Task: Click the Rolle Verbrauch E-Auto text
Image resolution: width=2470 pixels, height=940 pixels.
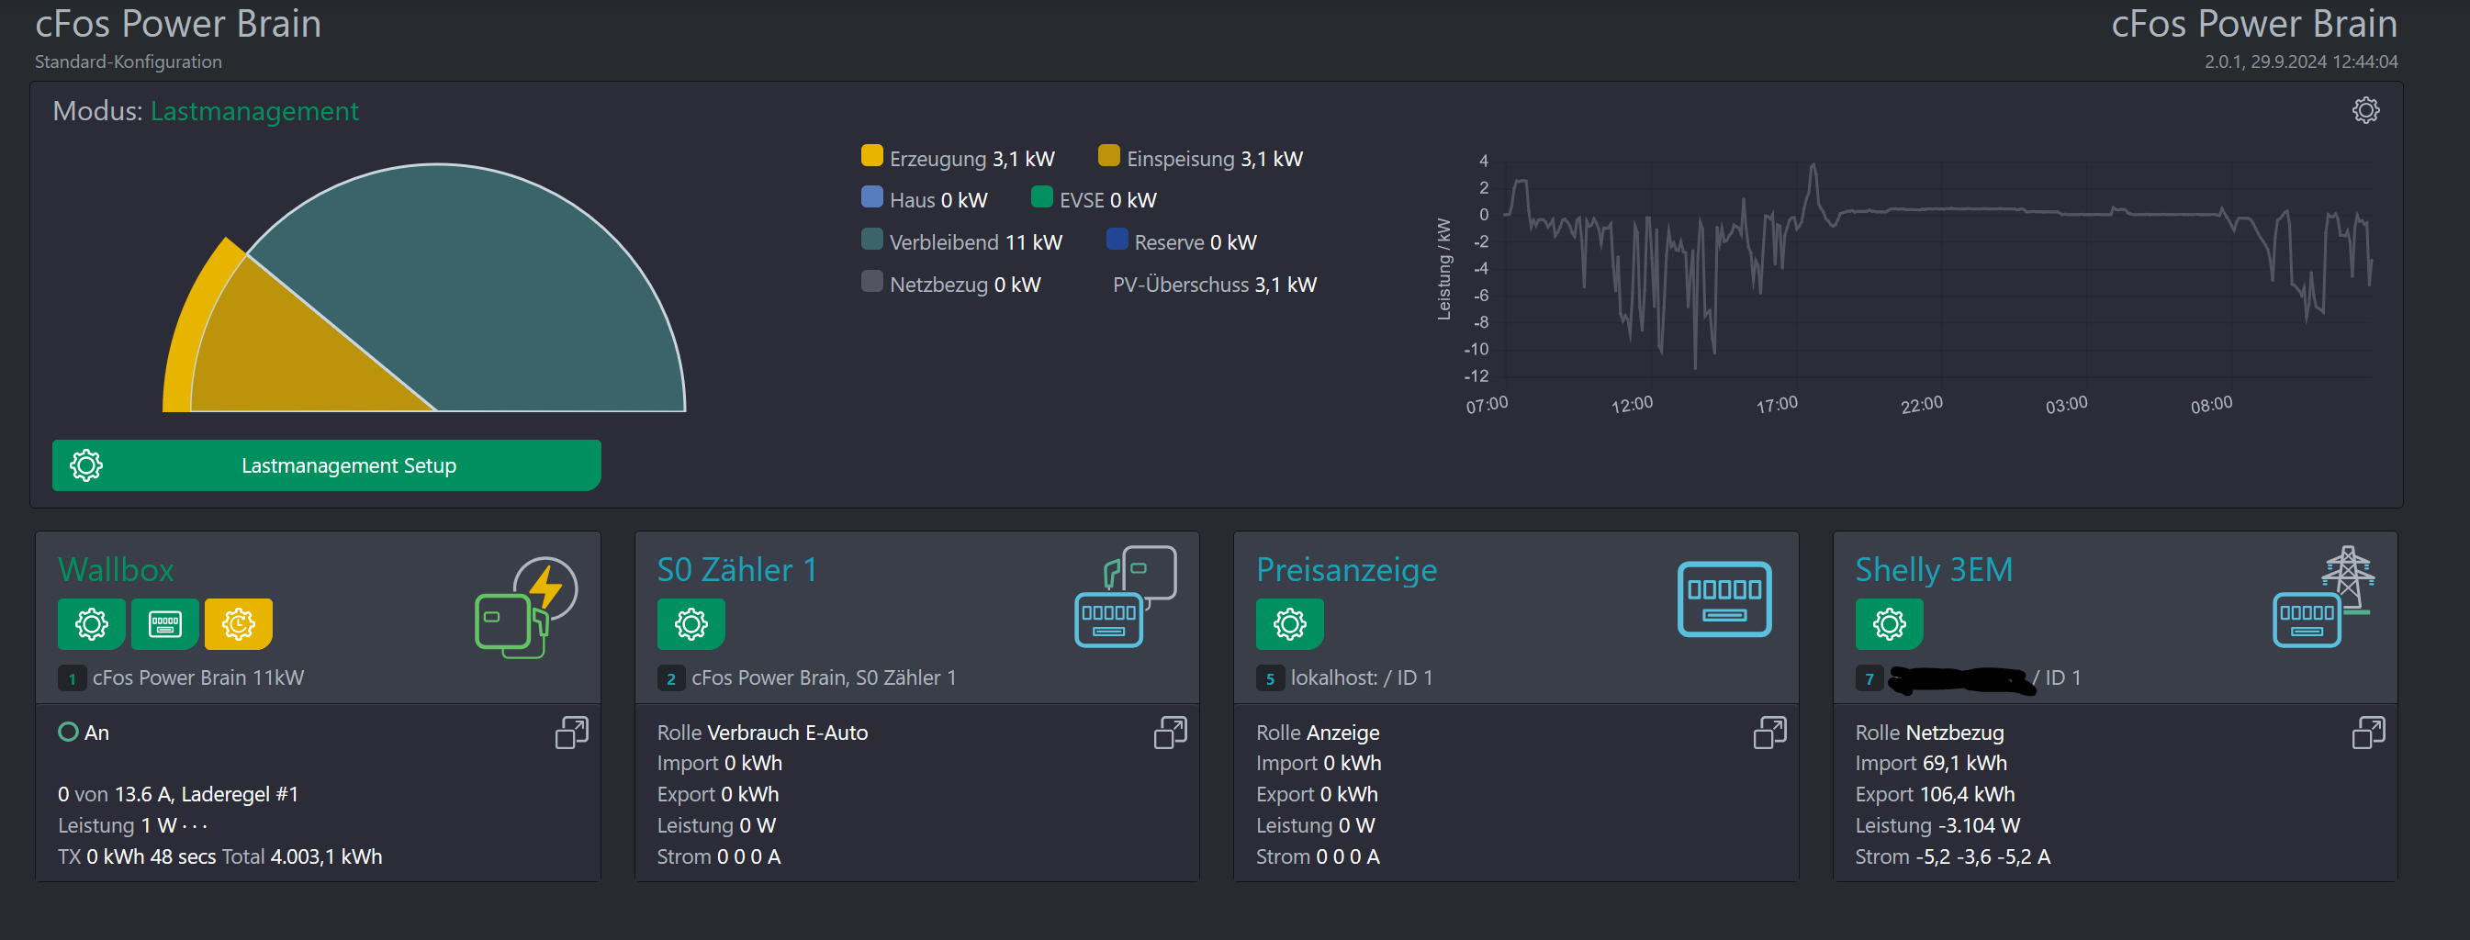Action: click(762, 733)
